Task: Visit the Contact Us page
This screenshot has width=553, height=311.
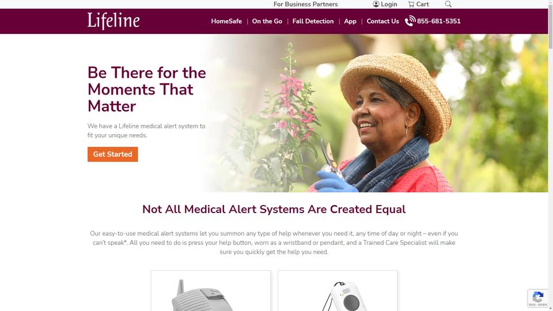Action: [x=382, y=21]
